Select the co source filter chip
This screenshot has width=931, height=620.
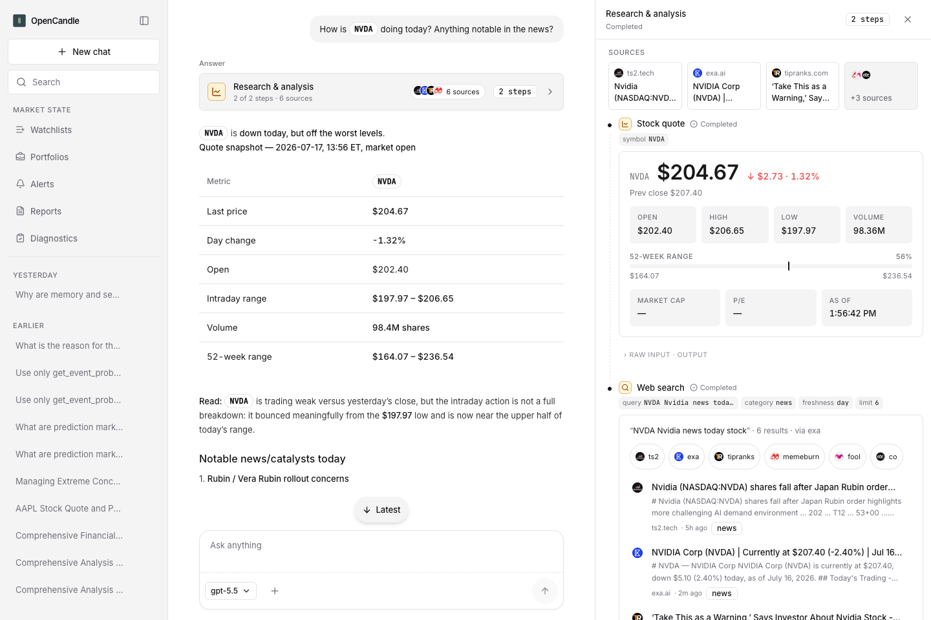pyautogui.click(x=886, y=457)
